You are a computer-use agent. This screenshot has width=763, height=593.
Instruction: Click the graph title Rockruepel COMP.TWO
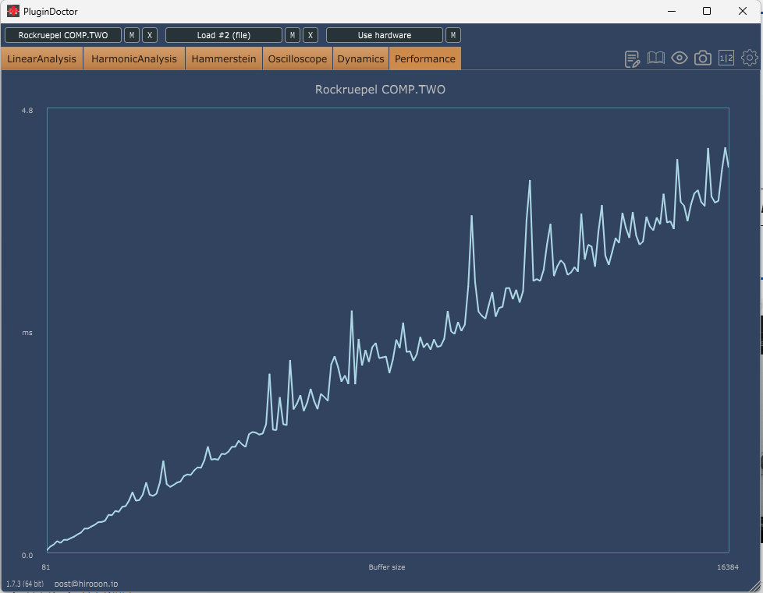click(380, 90)
